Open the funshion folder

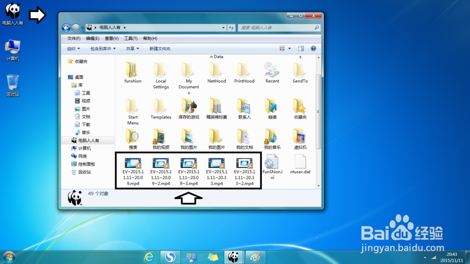click(133, 72)
